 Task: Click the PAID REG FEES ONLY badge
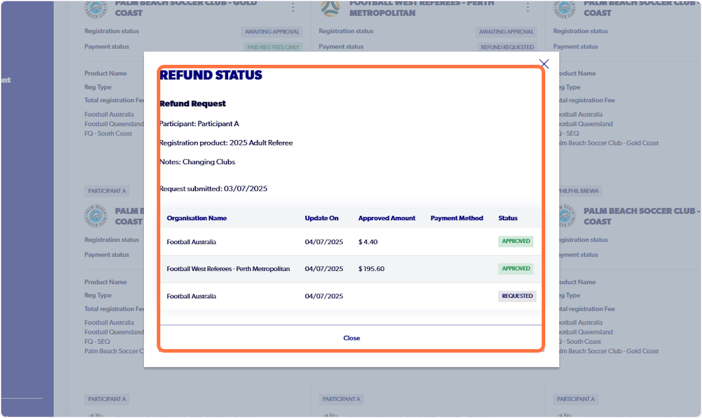point(273,47)
